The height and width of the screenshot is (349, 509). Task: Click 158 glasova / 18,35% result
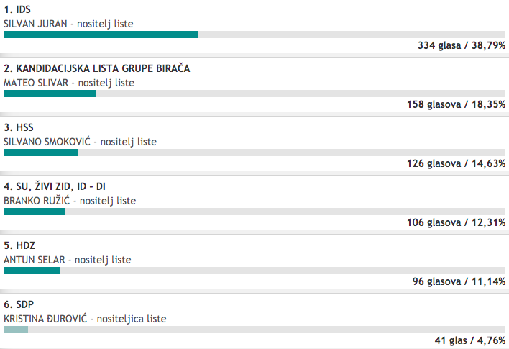click(456, 104)
